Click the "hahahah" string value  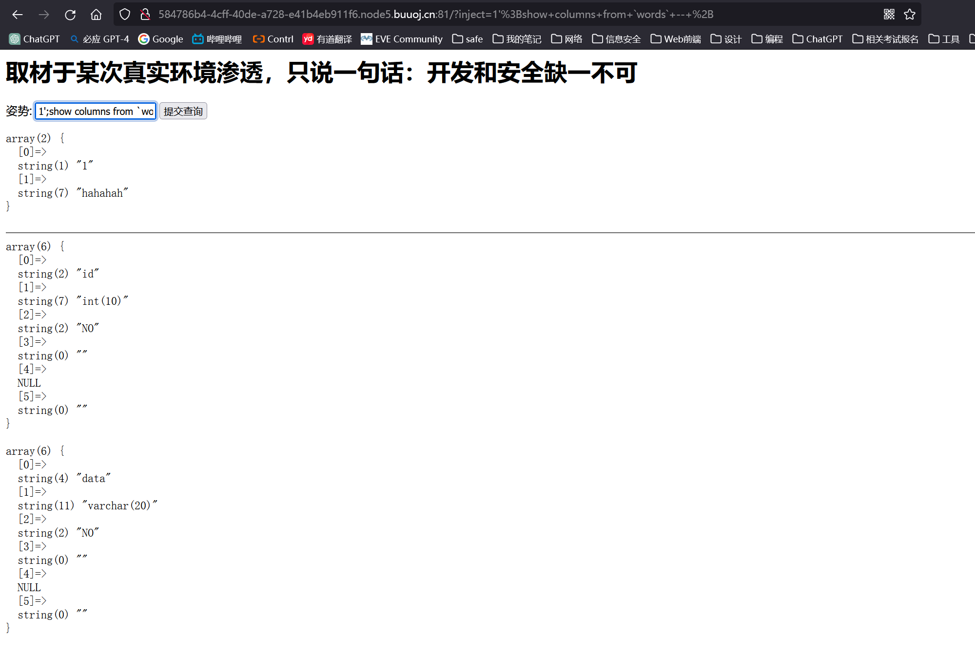[x=102, y=193]
